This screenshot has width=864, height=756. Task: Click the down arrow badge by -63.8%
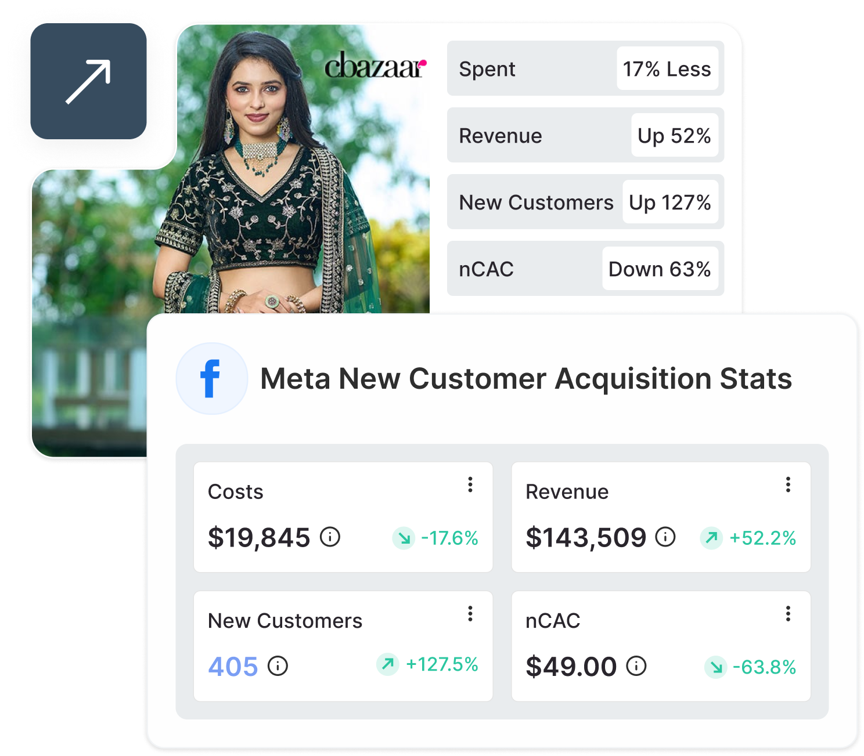click(716, 667)
